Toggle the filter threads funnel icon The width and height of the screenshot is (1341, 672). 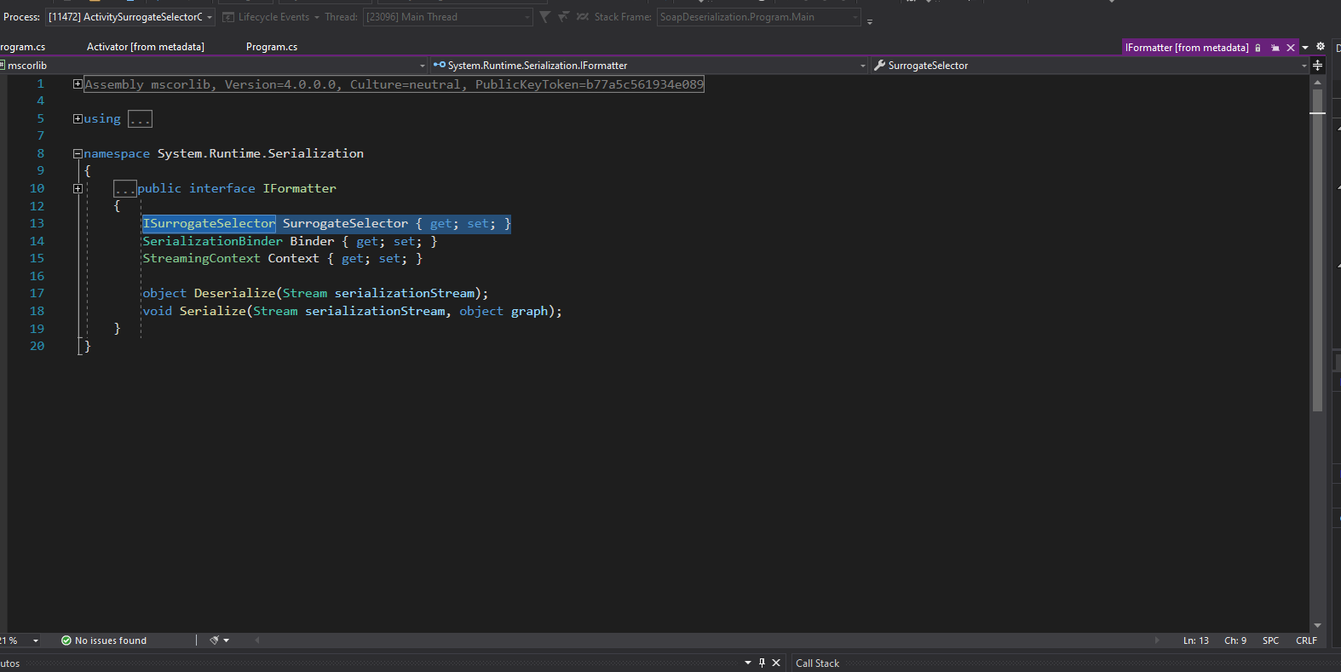pyautogui.click(x=545, y=17)
